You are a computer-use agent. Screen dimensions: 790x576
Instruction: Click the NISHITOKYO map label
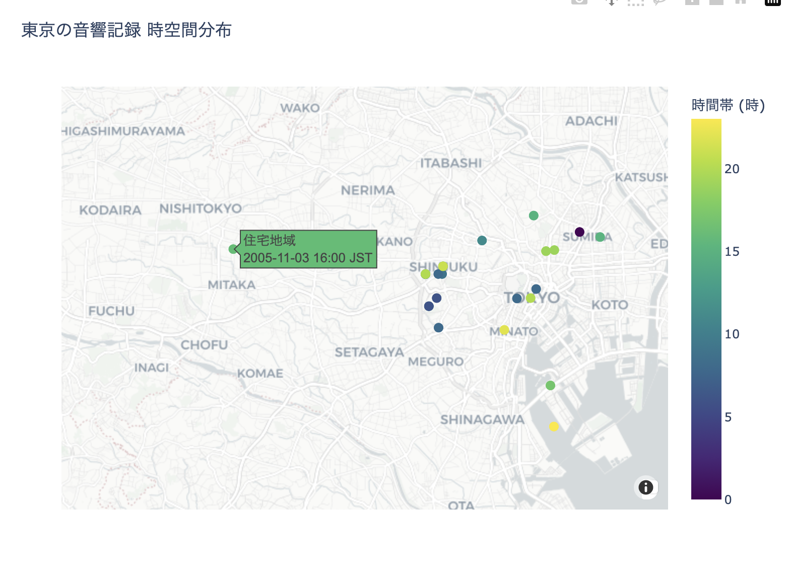click(201, 208)
